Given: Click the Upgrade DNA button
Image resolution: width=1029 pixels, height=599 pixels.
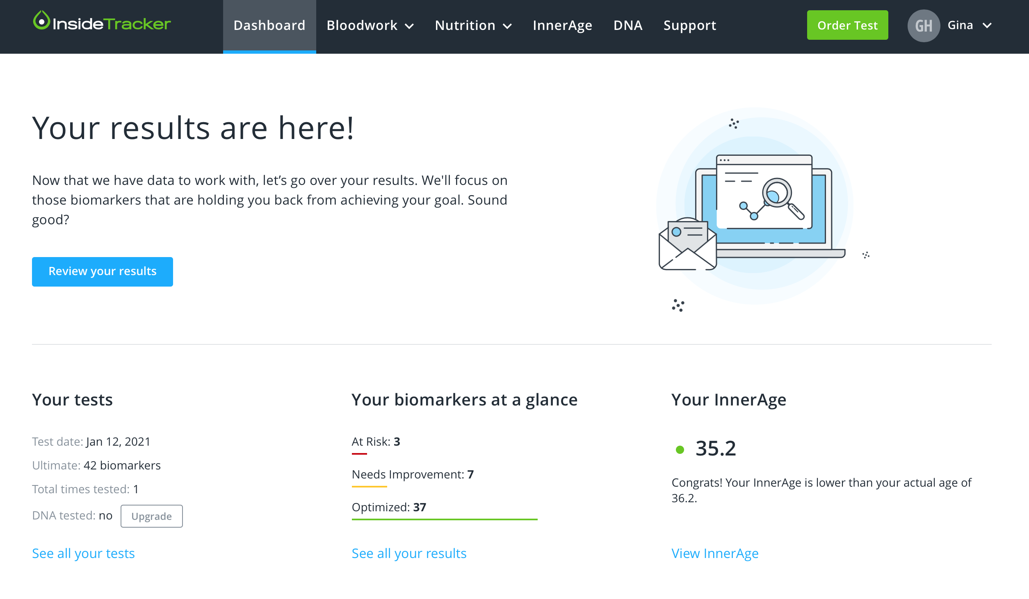Looking at the screenshot, I should (151, 516).
